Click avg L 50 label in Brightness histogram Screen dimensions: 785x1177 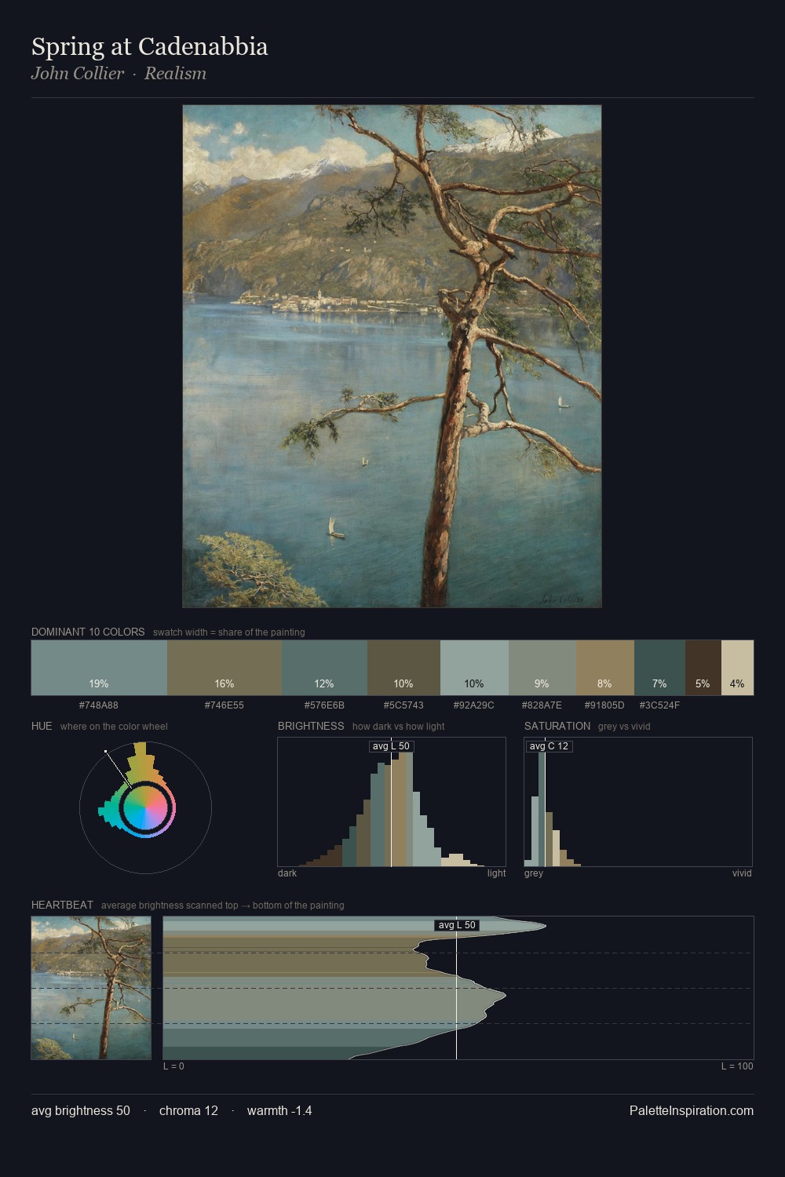click(x=391, y=746)
